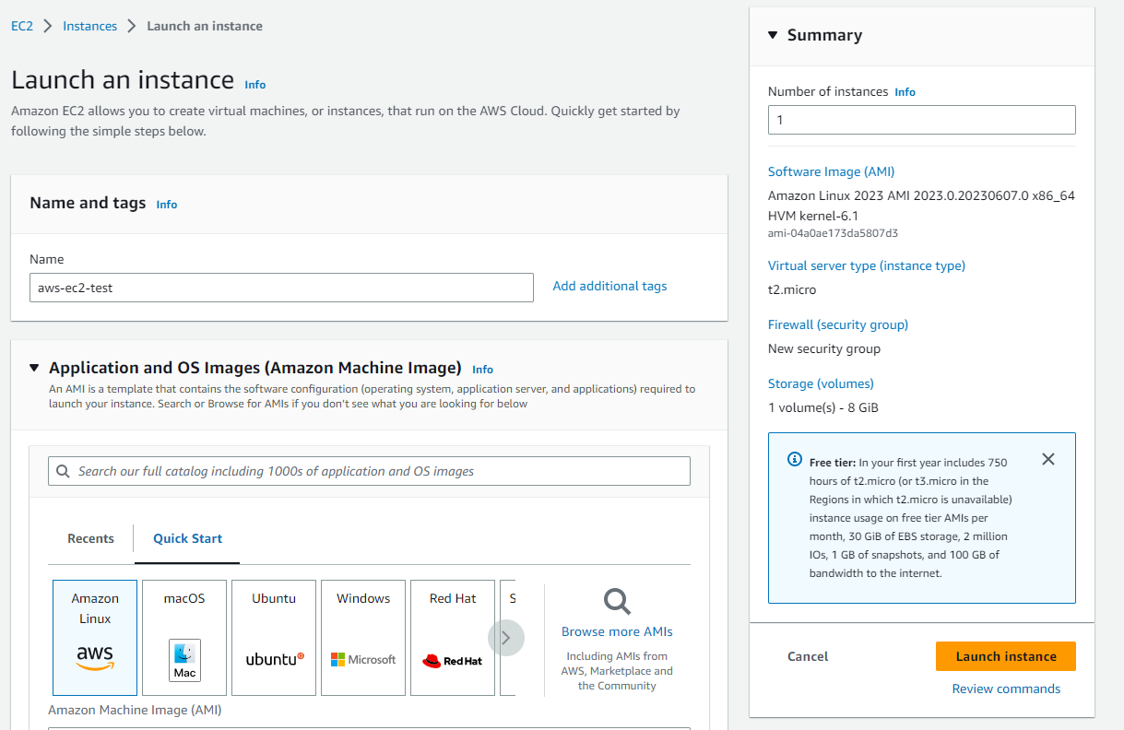Click the Name input field
1124x730 pixels.
click(281, 288)
